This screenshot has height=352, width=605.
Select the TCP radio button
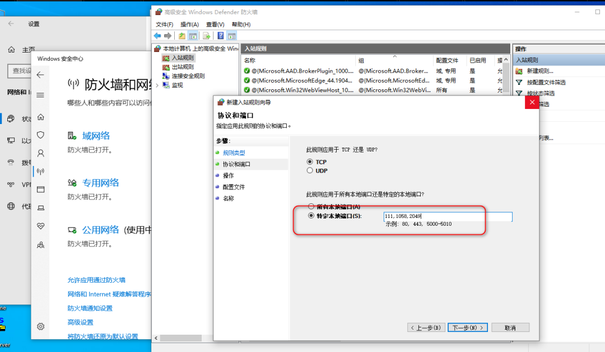coord(310,162)
